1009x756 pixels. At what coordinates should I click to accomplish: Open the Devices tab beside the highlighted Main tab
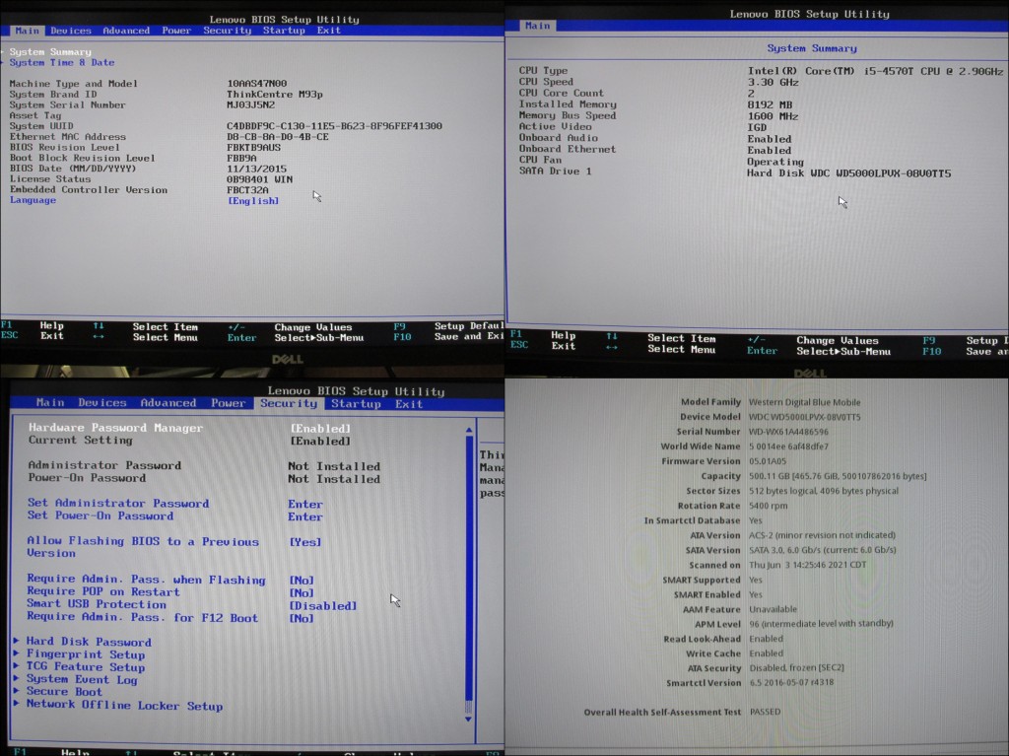tap(71, 31)
